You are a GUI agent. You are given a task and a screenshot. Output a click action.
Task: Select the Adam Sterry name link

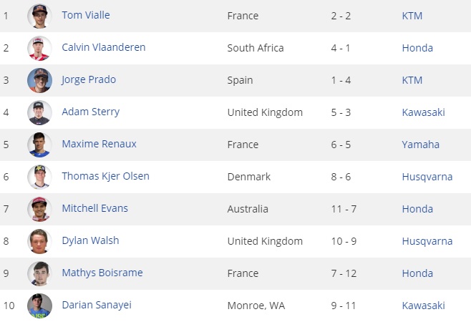click(x=90, y=112)
